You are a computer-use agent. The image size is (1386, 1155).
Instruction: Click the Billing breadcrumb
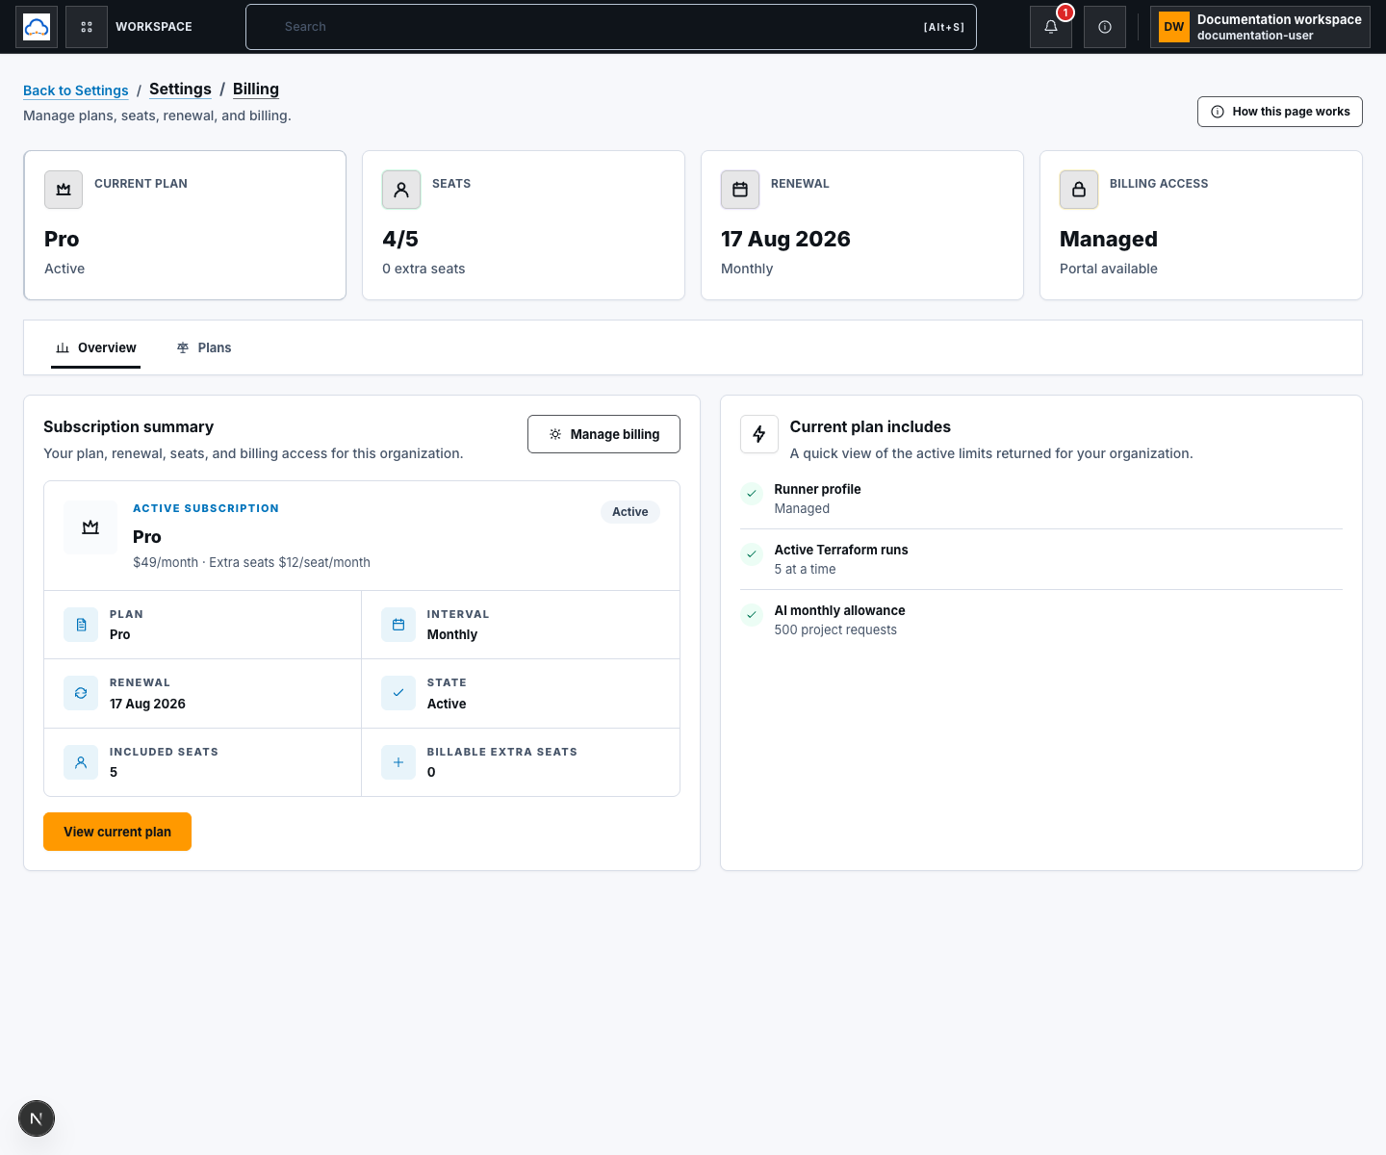click(x=256, y=89)
